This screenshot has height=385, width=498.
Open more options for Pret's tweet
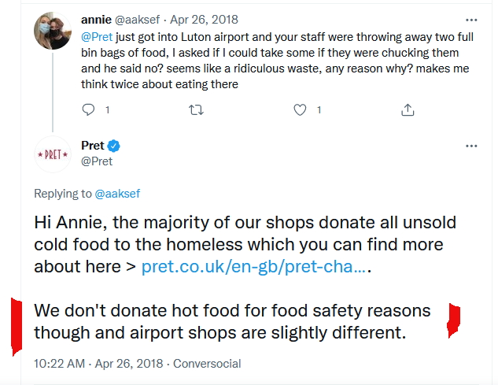click(471, 146)
